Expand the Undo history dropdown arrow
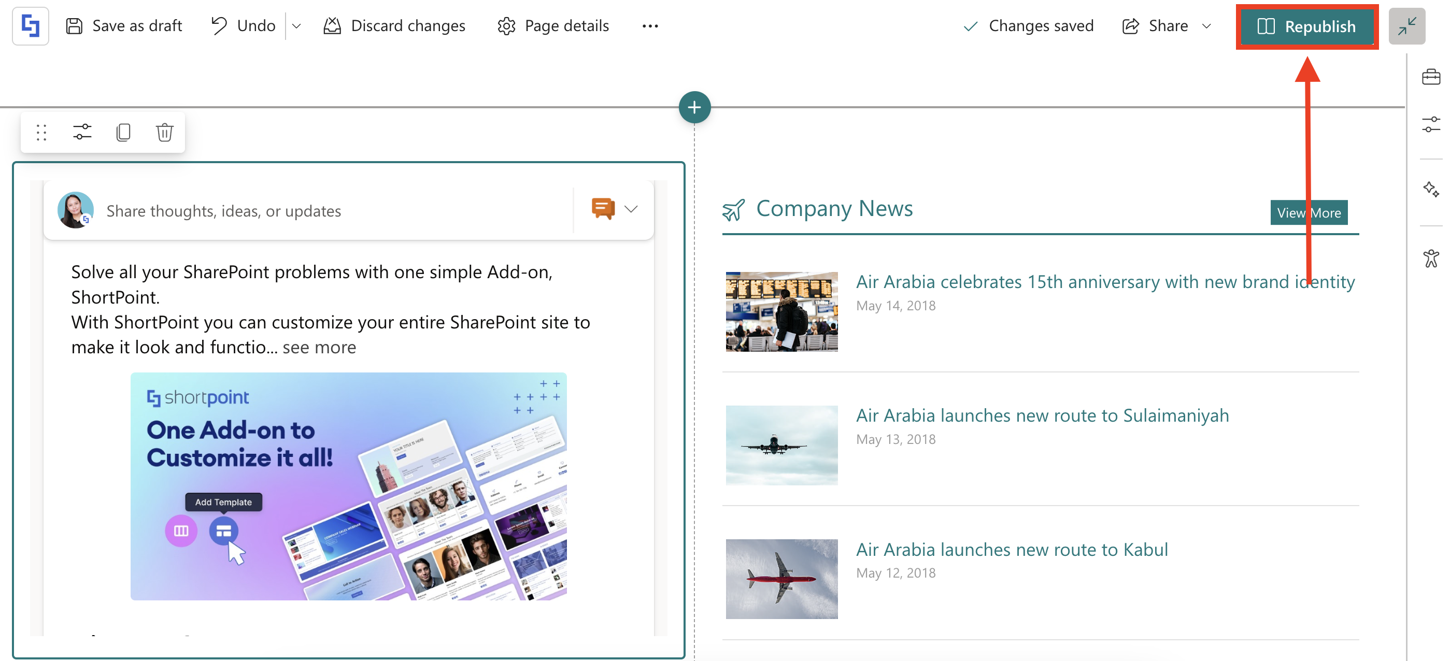Viewport: 1450px width, 661px height. (296, 26)
